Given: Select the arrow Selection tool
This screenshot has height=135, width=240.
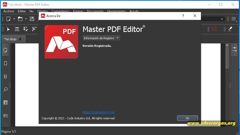Looking at the screenshot, I should coord(8,29).
